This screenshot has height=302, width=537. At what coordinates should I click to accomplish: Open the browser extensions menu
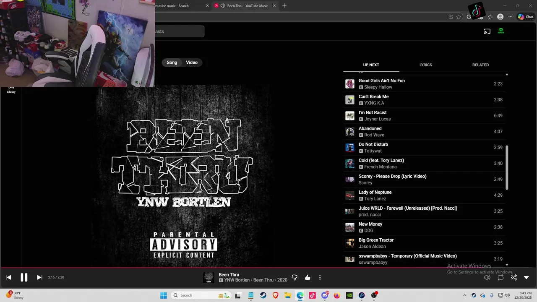point(469,17)
